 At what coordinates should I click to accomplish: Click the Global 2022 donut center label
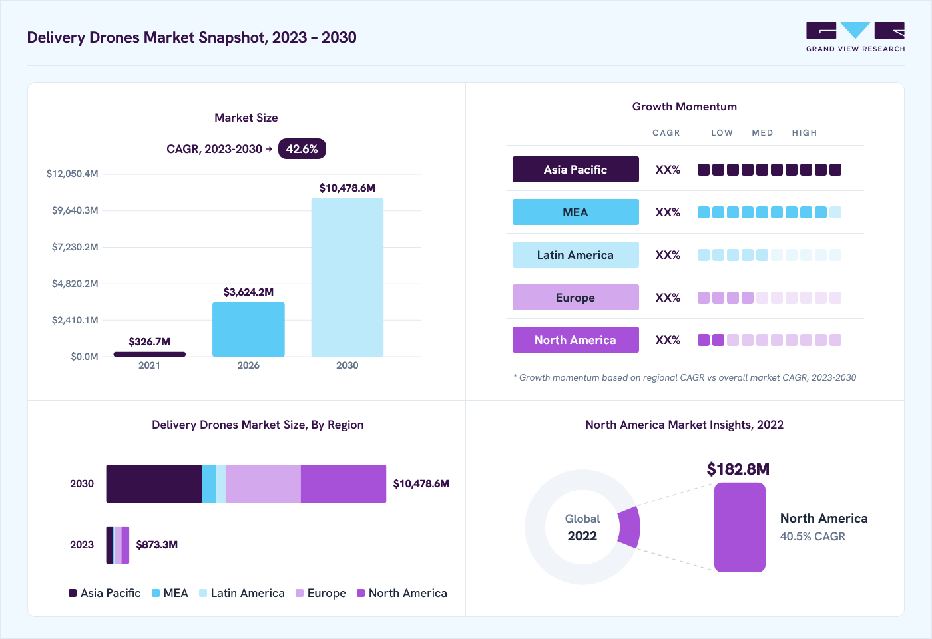pos(582,527)
